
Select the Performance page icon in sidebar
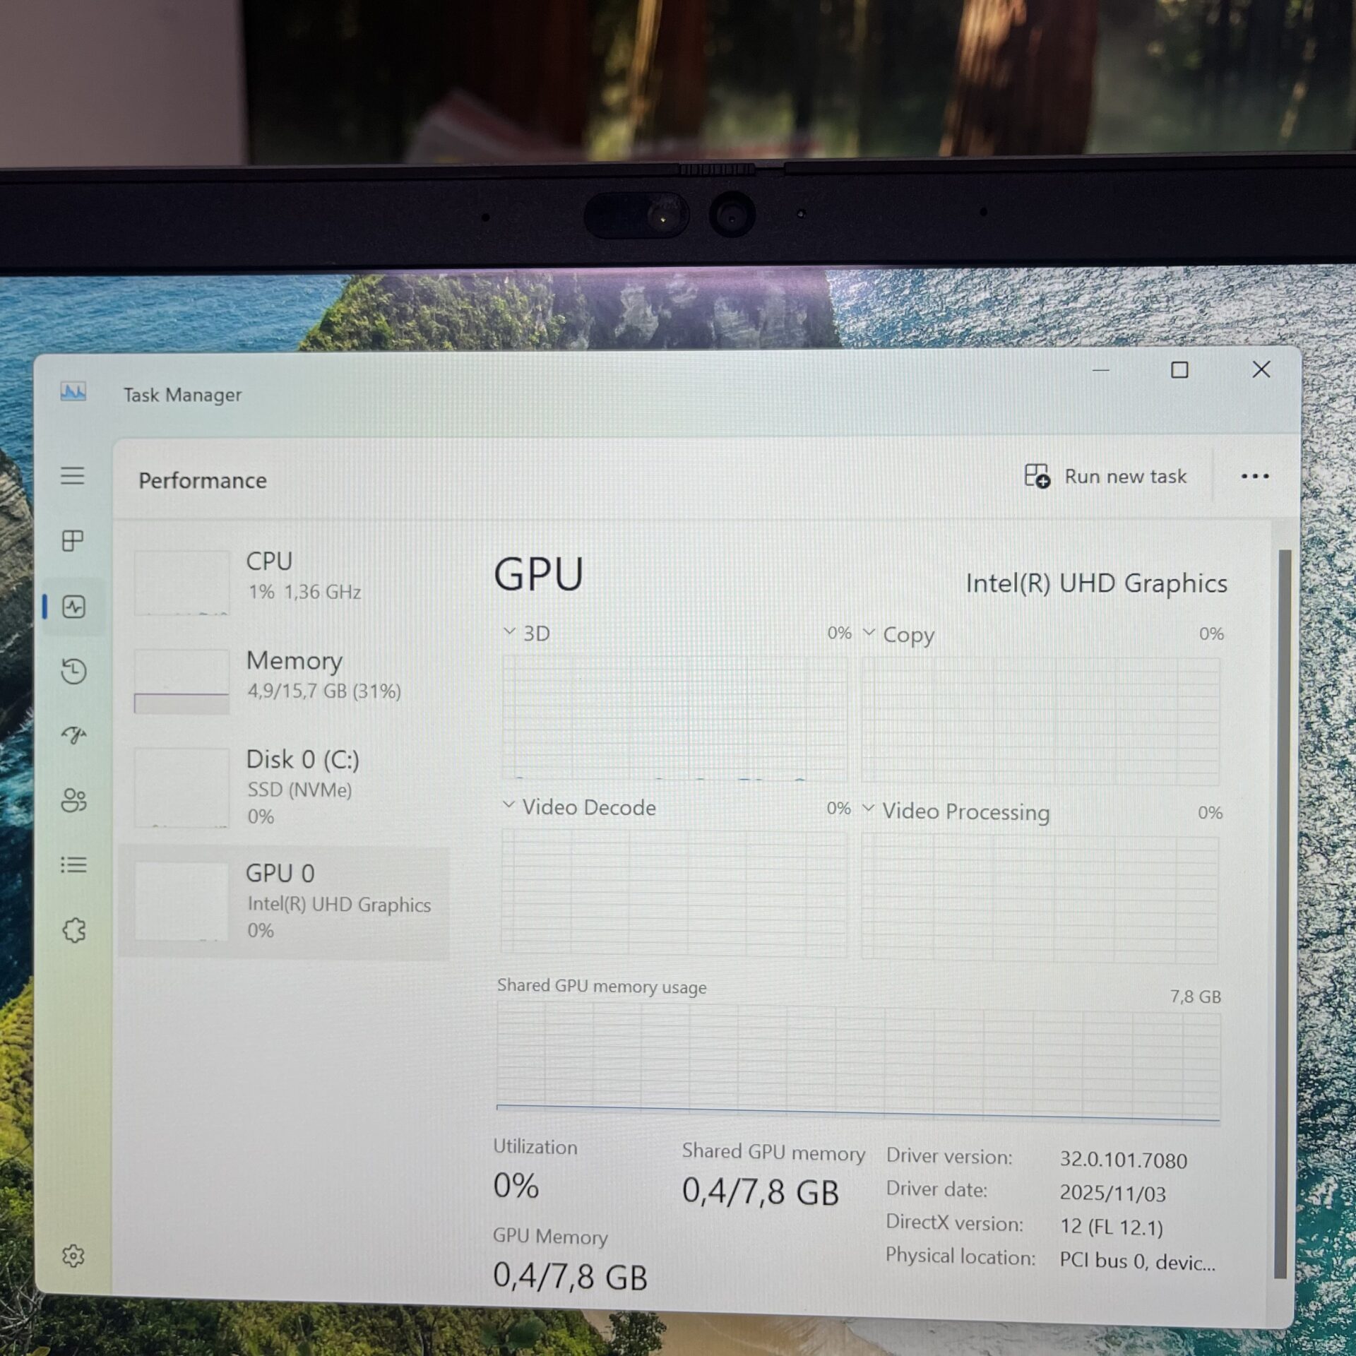[x=73, y=607]
